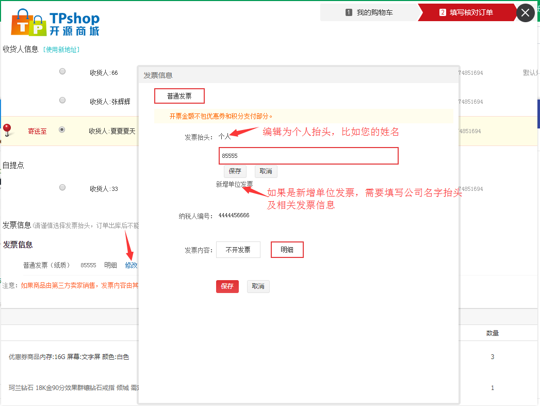Viewport: 540px width, 406px height.
Task: Open the 使用新地址 link
Action: pos(61,50)
